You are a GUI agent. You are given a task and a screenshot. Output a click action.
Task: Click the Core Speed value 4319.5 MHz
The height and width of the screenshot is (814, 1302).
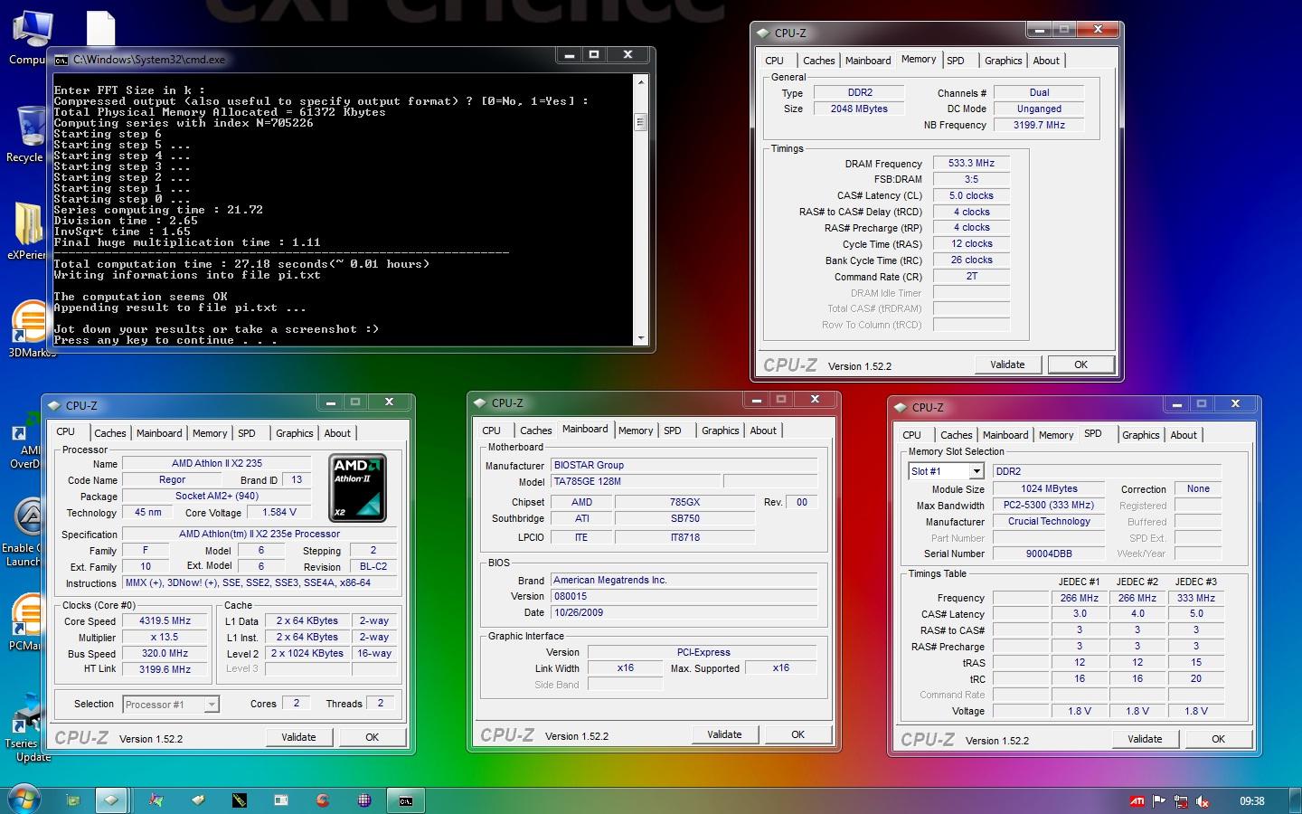(x=165, y=621)
